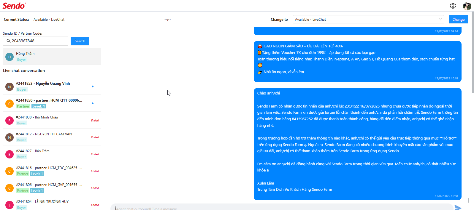Click the Live chat conversation heading
The width and height of the screenshot is (474, 210).
(24, 70)
